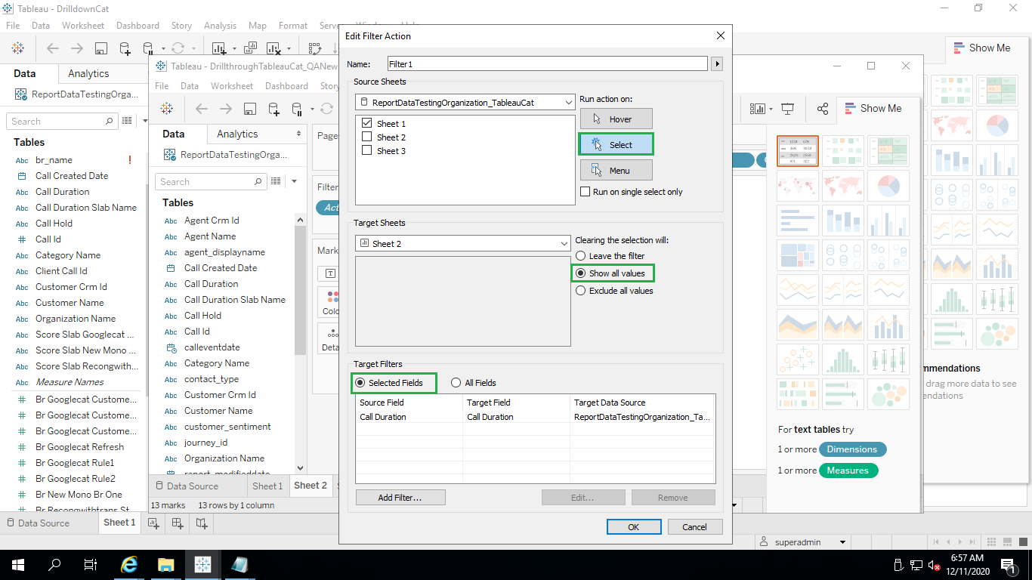Click New Story icon in bottom tab bar

202,523
